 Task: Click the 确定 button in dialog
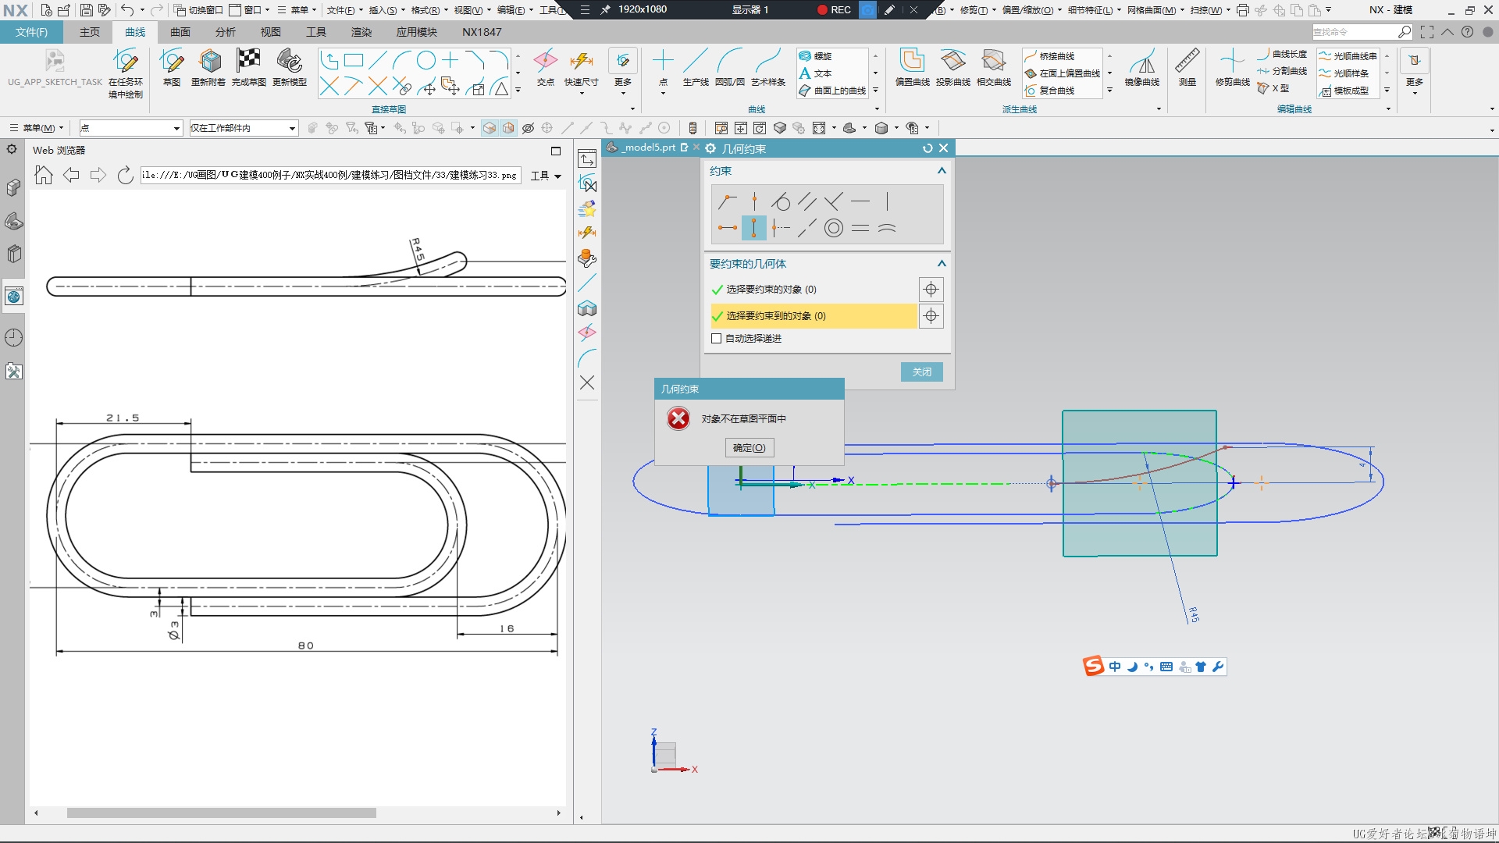pos(749,446)
